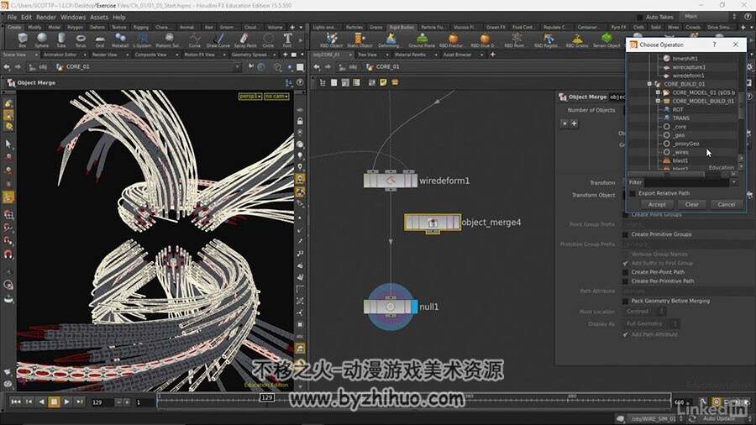Select the Draw Curve shelf tool

[218, 40]
